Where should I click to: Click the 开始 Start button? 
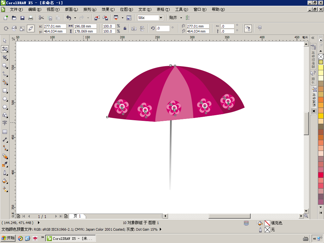[8, 238]
